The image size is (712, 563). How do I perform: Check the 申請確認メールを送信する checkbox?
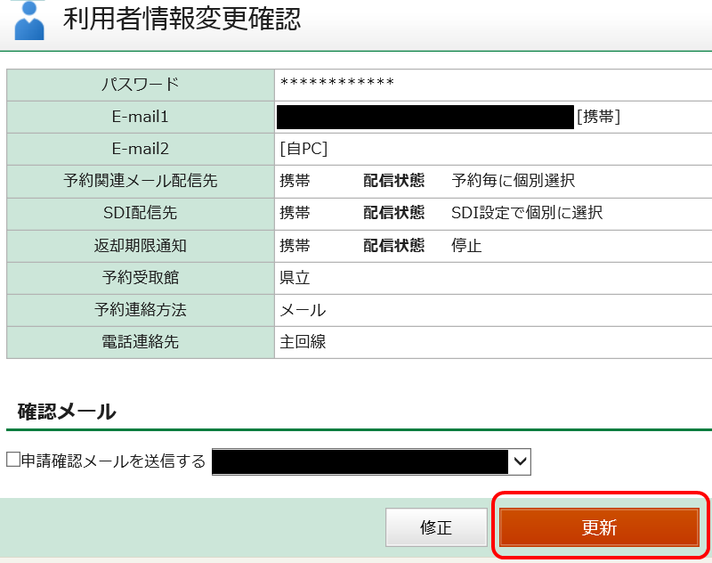(10, 461)
